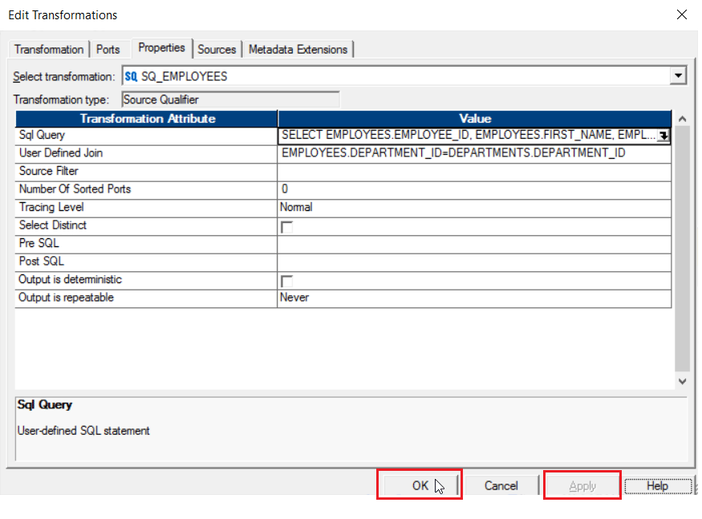Toggle the Output is deterministic checkbox

click(286, 282)
